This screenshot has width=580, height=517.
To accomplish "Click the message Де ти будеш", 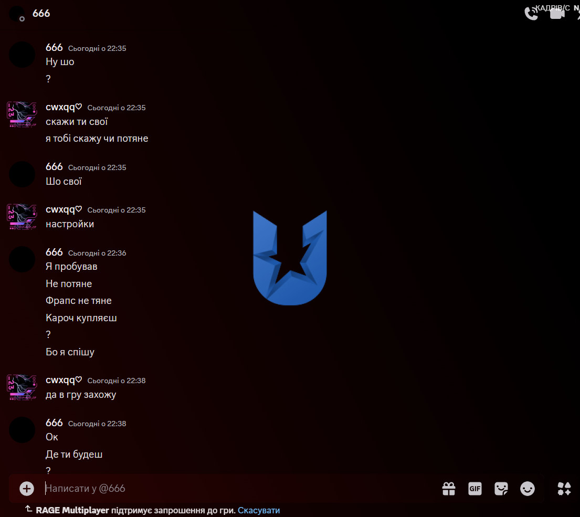I will click(74, 455).
